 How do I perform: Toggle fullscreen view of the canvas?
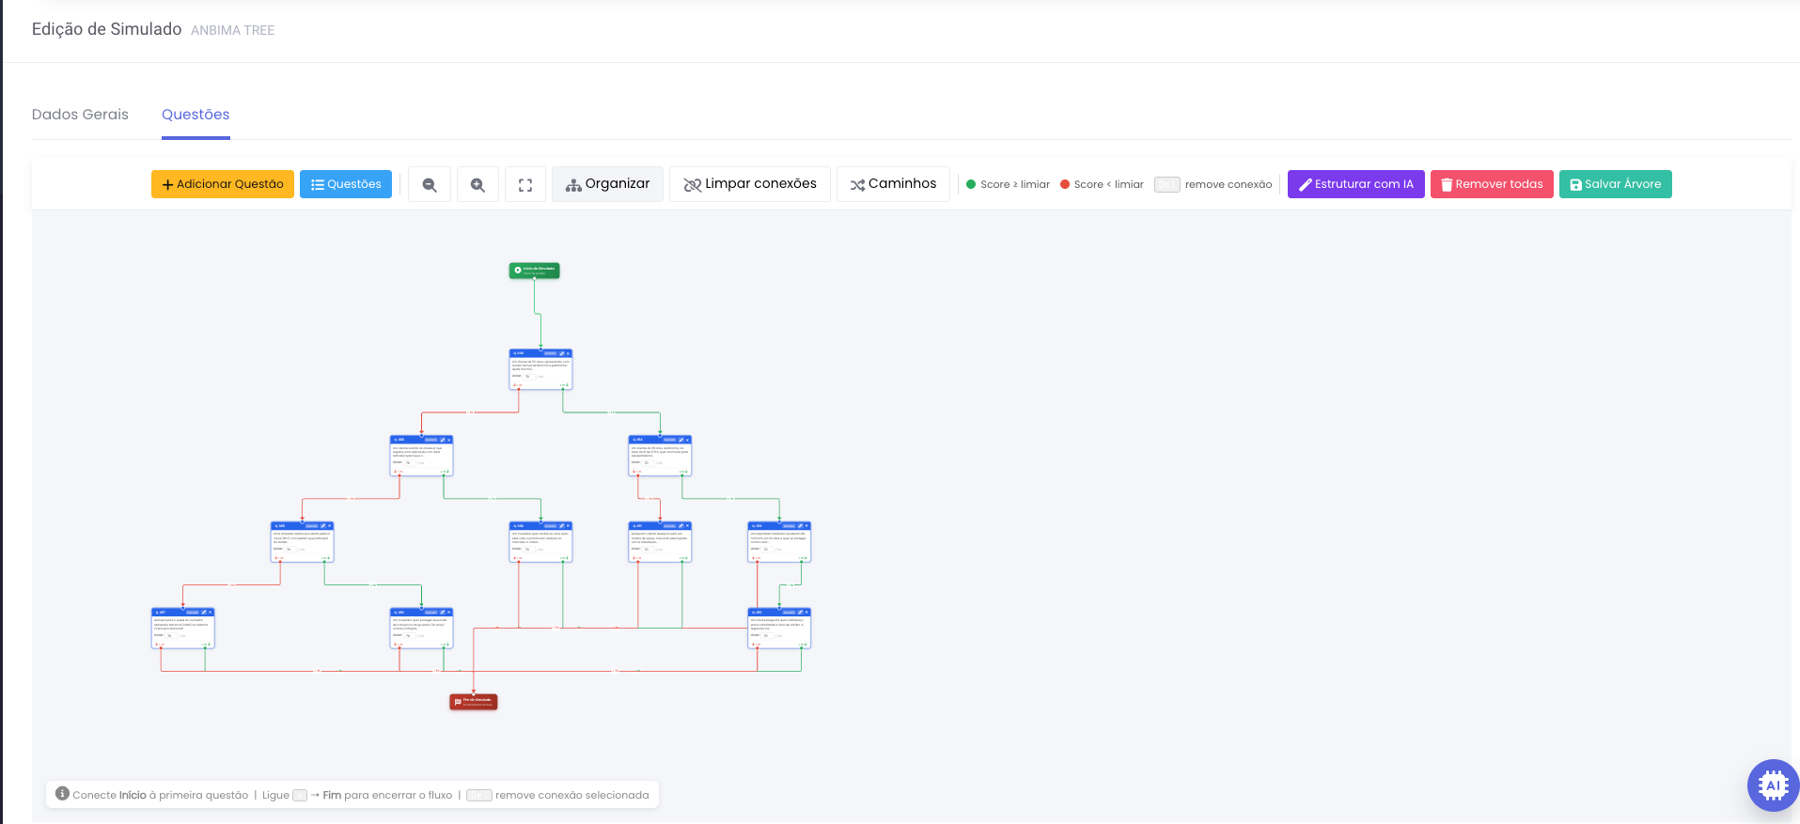point(525,185)
